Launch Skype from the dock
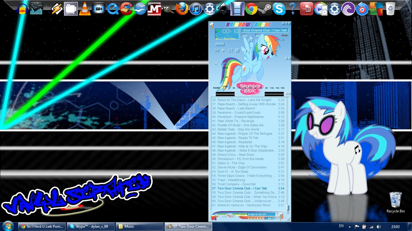 pos(279,9)
